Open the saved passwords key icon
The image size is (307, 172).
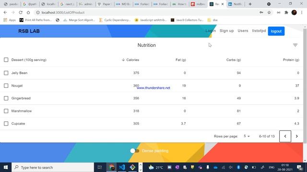[x=261, y=12]
